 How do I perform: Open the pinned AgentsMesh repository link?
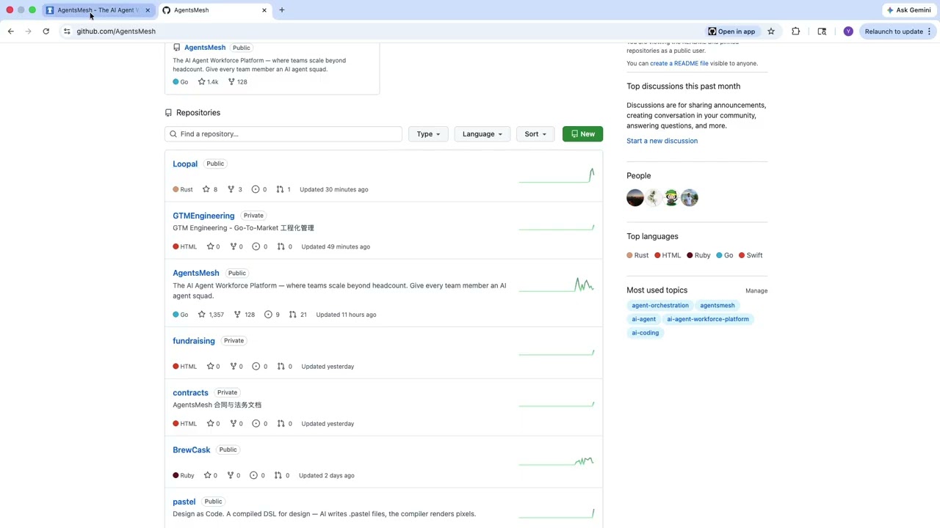point(205,48)
